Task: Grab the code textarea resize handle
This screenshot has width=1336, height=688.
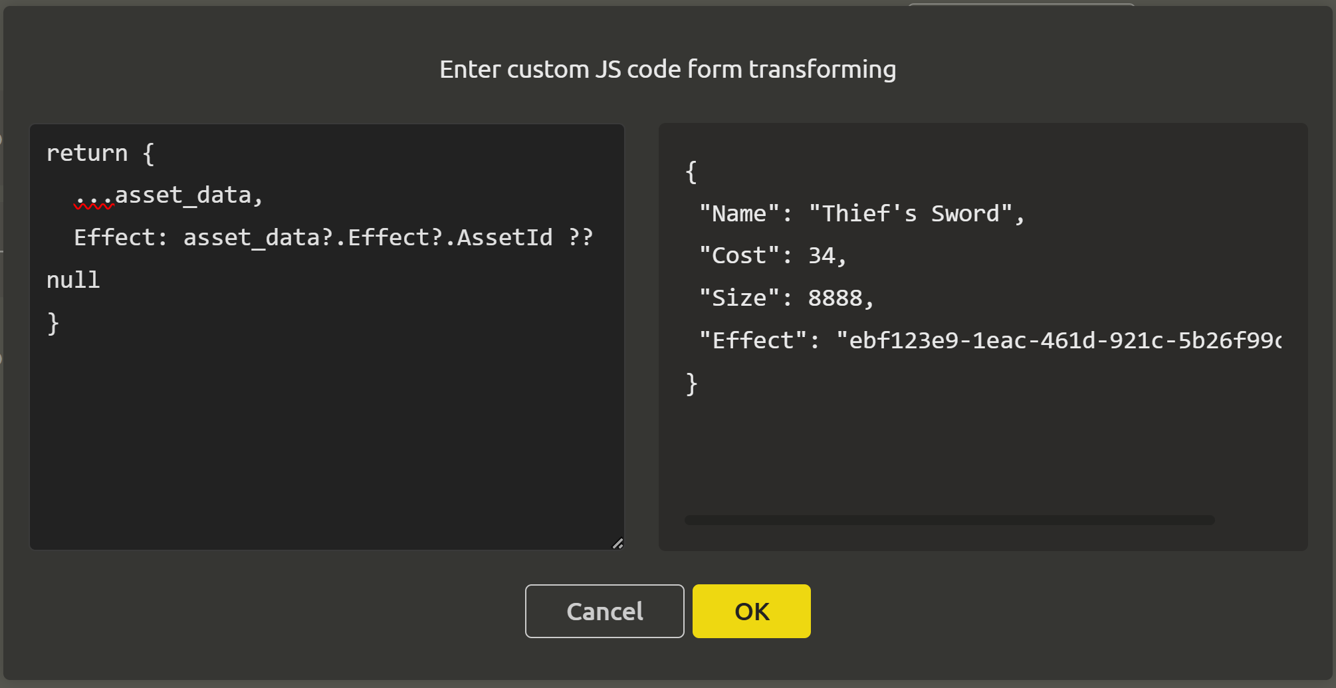Action: pos(617,543)
